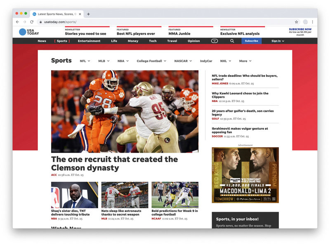Click the Nationals baseball thumbnail
Viewport: 330px width, 245px height.
125,195
